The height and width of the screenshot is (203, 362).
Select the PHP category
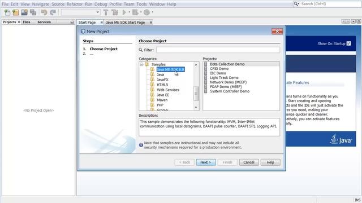pyautogui.click(x=160, y=105)
